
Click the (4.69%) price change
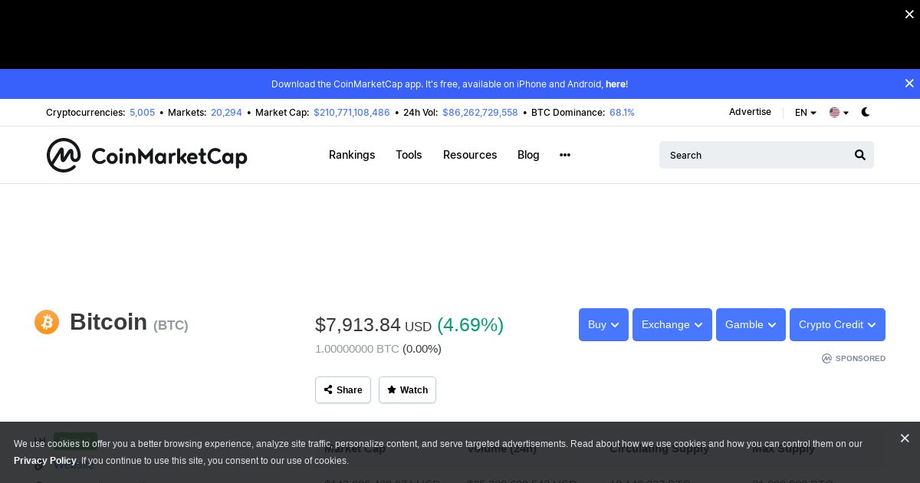point(470,325)
